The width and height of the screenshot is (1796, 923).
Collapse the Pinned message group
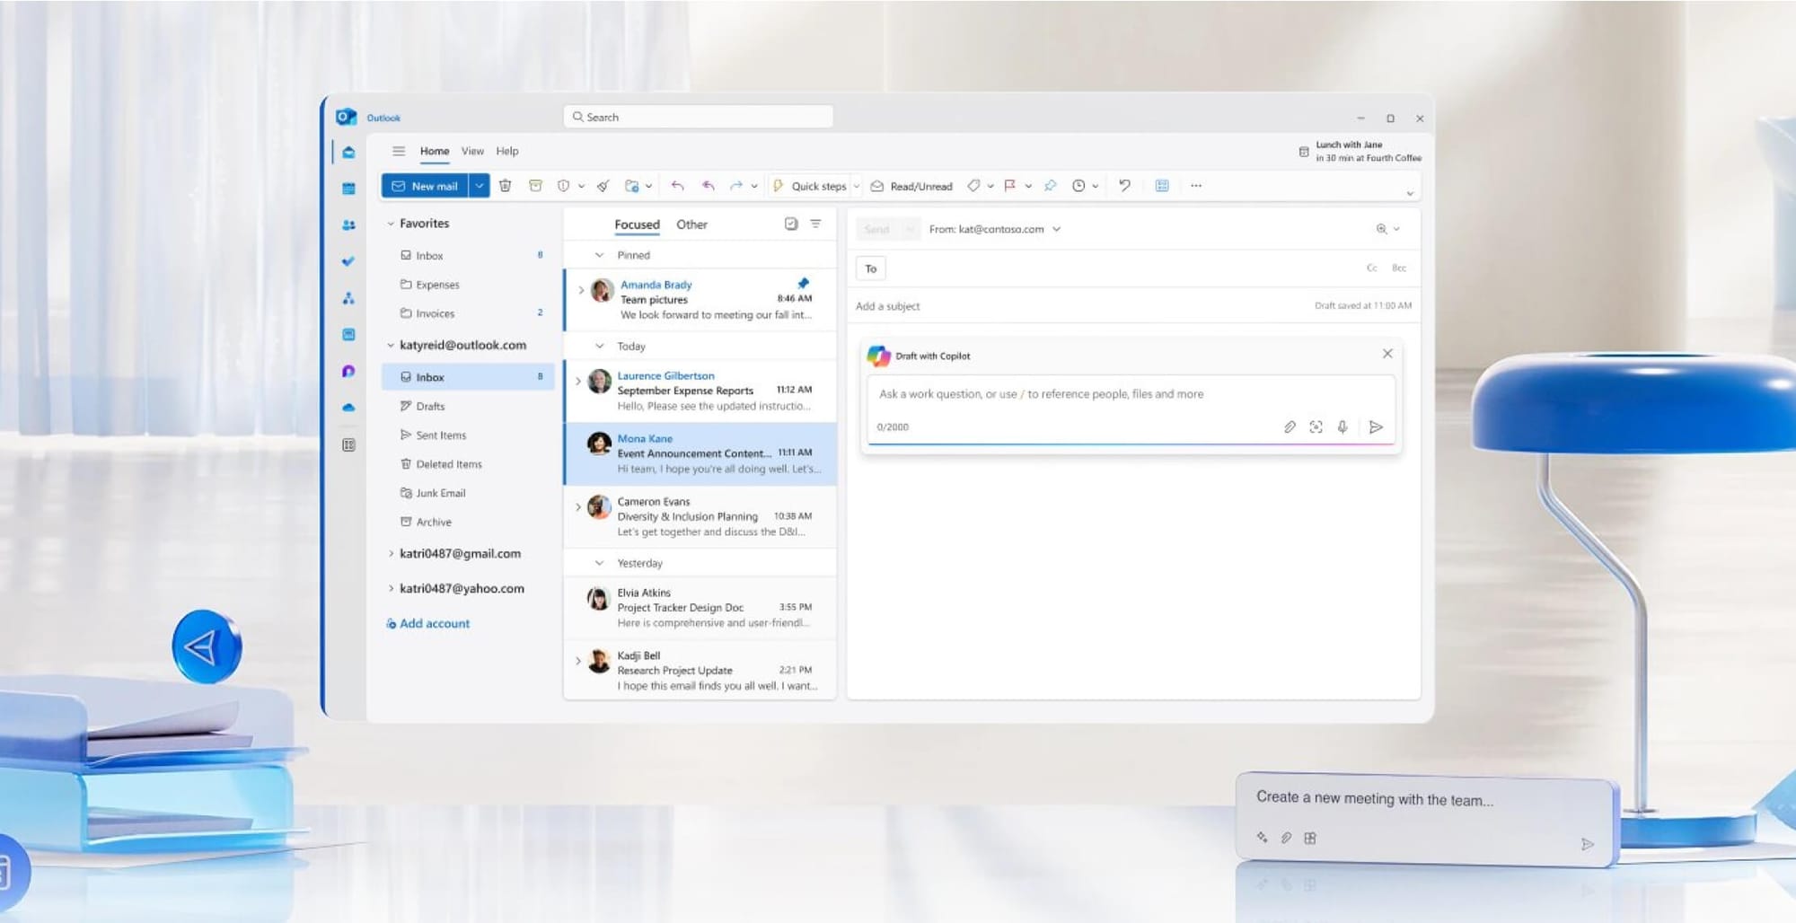click(x=598, y=255)
